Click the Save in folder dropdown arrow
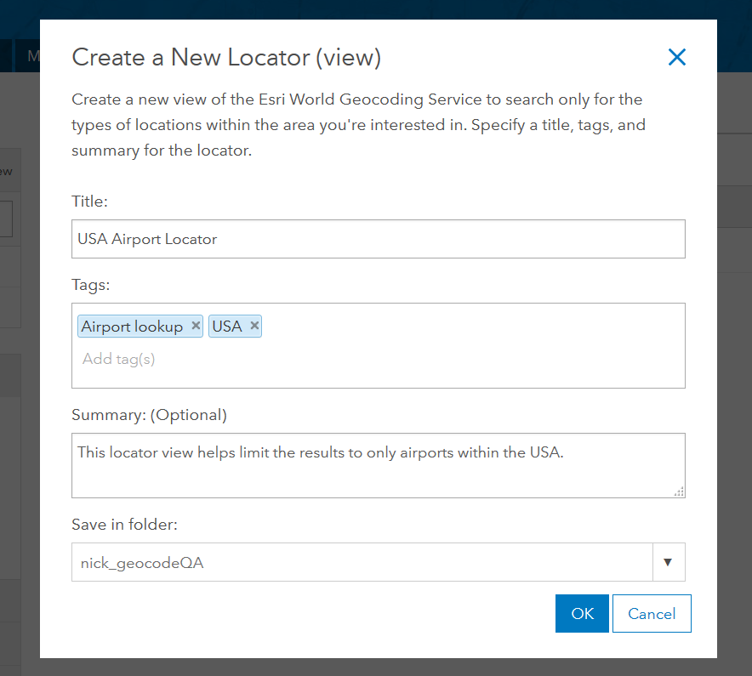The height and width of the screenshot is (676, 752). (668, 562)
